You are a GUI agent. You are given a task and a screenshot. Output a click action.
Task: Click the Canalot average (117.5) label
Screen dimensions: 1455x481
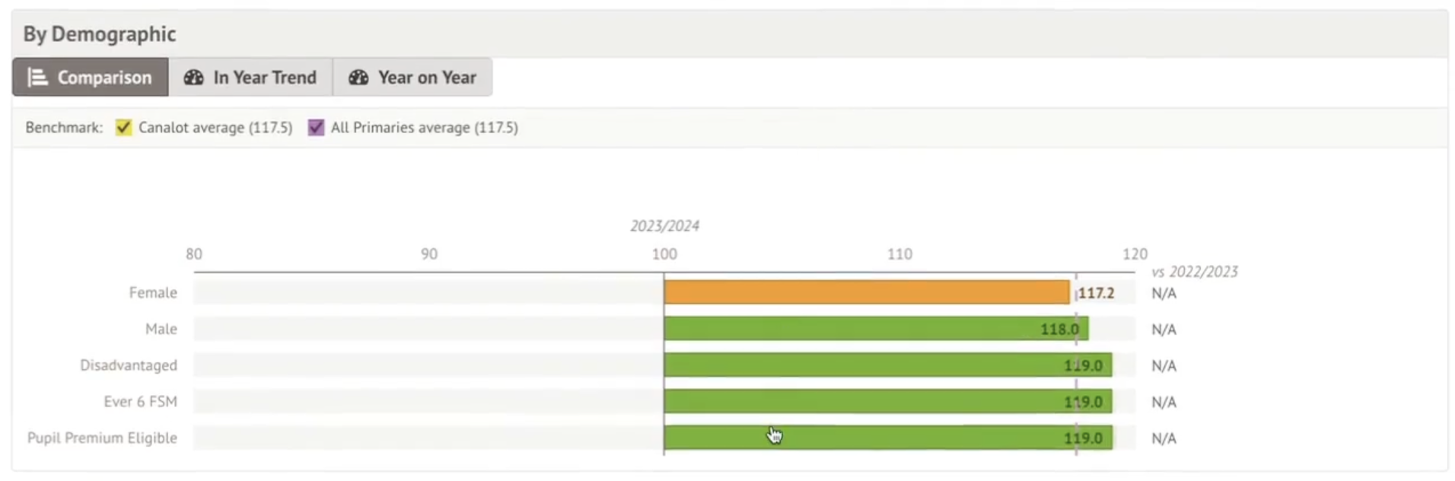pos(215,128)
